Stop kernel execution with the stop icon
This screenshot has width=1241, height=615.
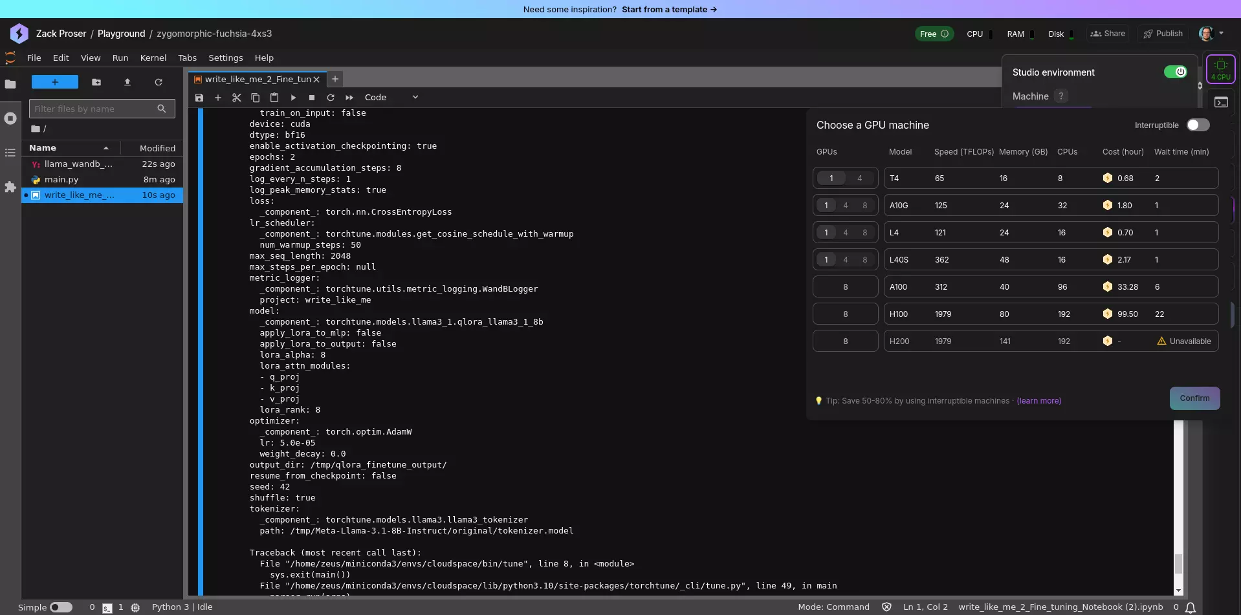312,97
